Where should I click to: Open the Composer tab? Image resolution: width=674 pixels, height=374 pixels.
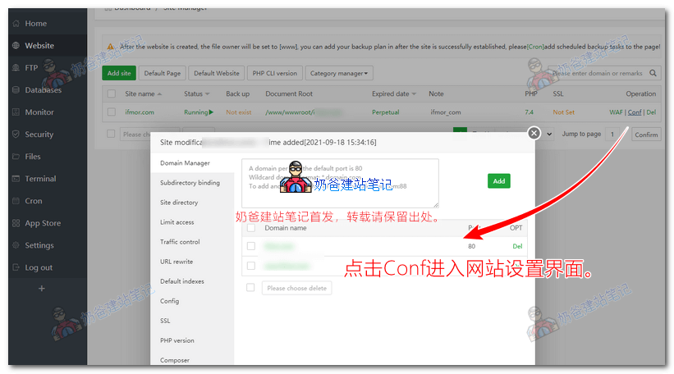pyautogui.click(x=175, y=360)
